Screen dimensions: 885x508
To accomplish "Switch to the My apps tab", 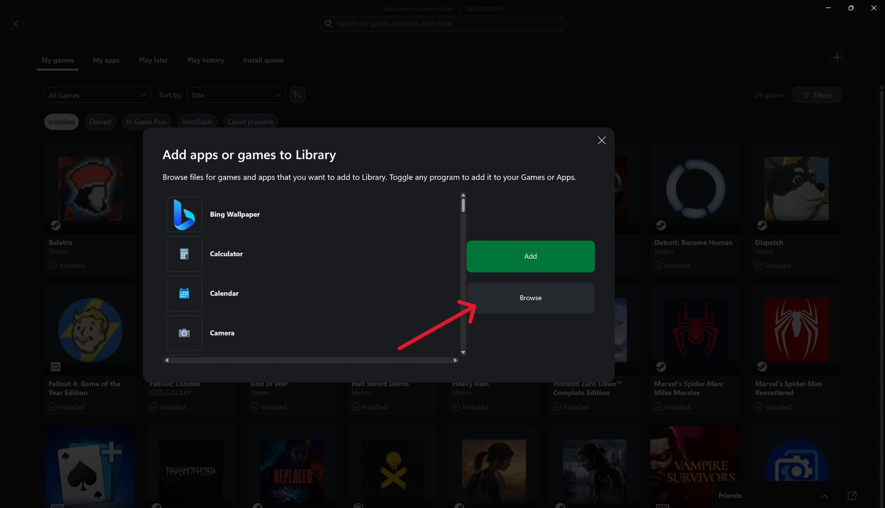I will 106,60.
